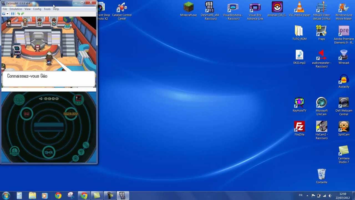Tap the C-Gear customize wrench icon
This screenshot has width=355, height=200.
(86, 145)
